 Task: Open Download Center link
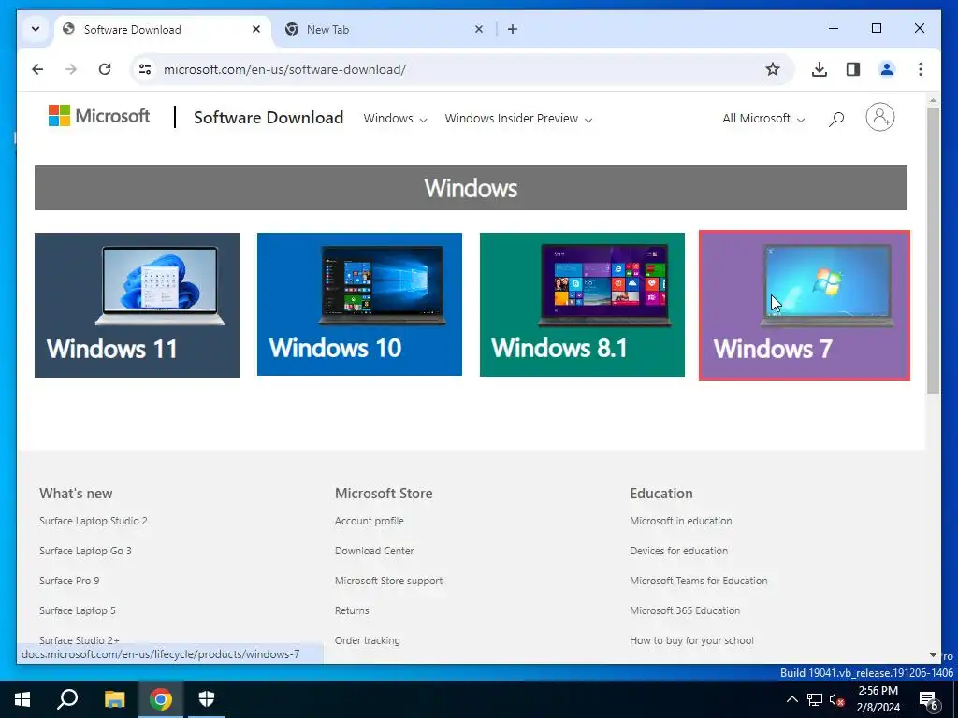(x=374, y=551)
